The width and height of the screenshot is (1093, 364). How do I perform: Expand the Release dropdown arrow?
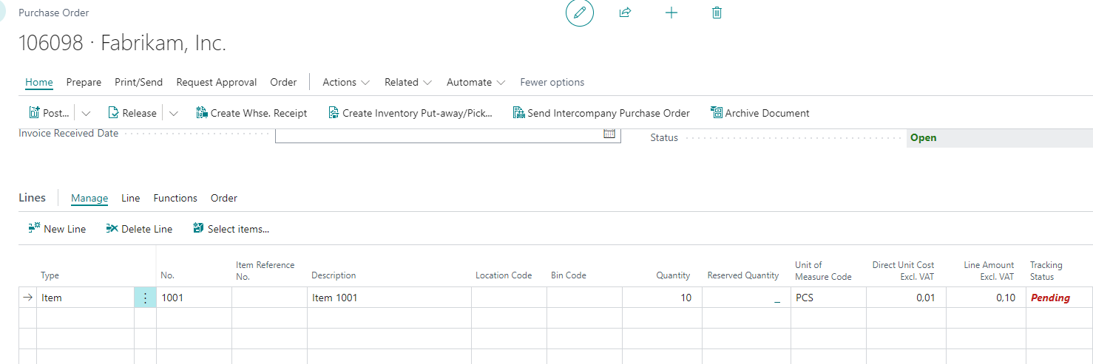(x=174, y=113)
